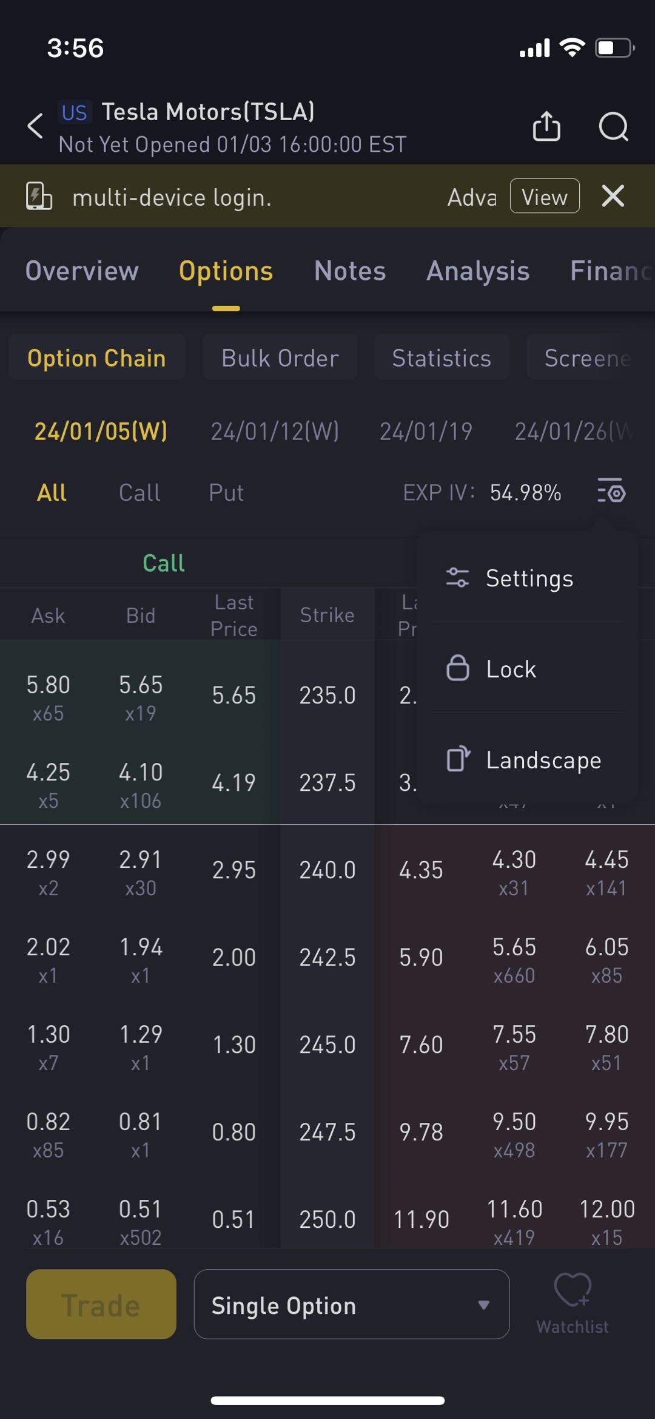Viewport: 655px width, 1419px height.
Task: Tap the back arrow beside Tesla Motors
Action: [x=36, y=126]
